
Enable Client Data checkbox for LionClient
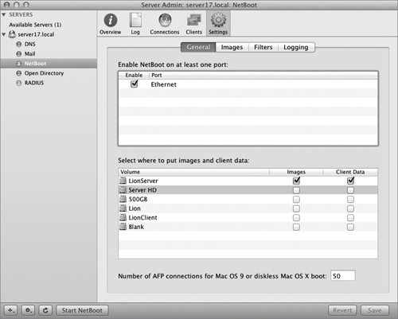[350, 218]
